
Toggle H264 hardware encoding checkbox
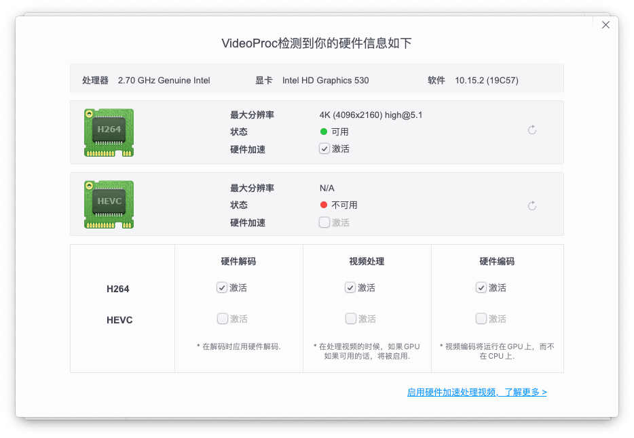[x=481, y=287]
